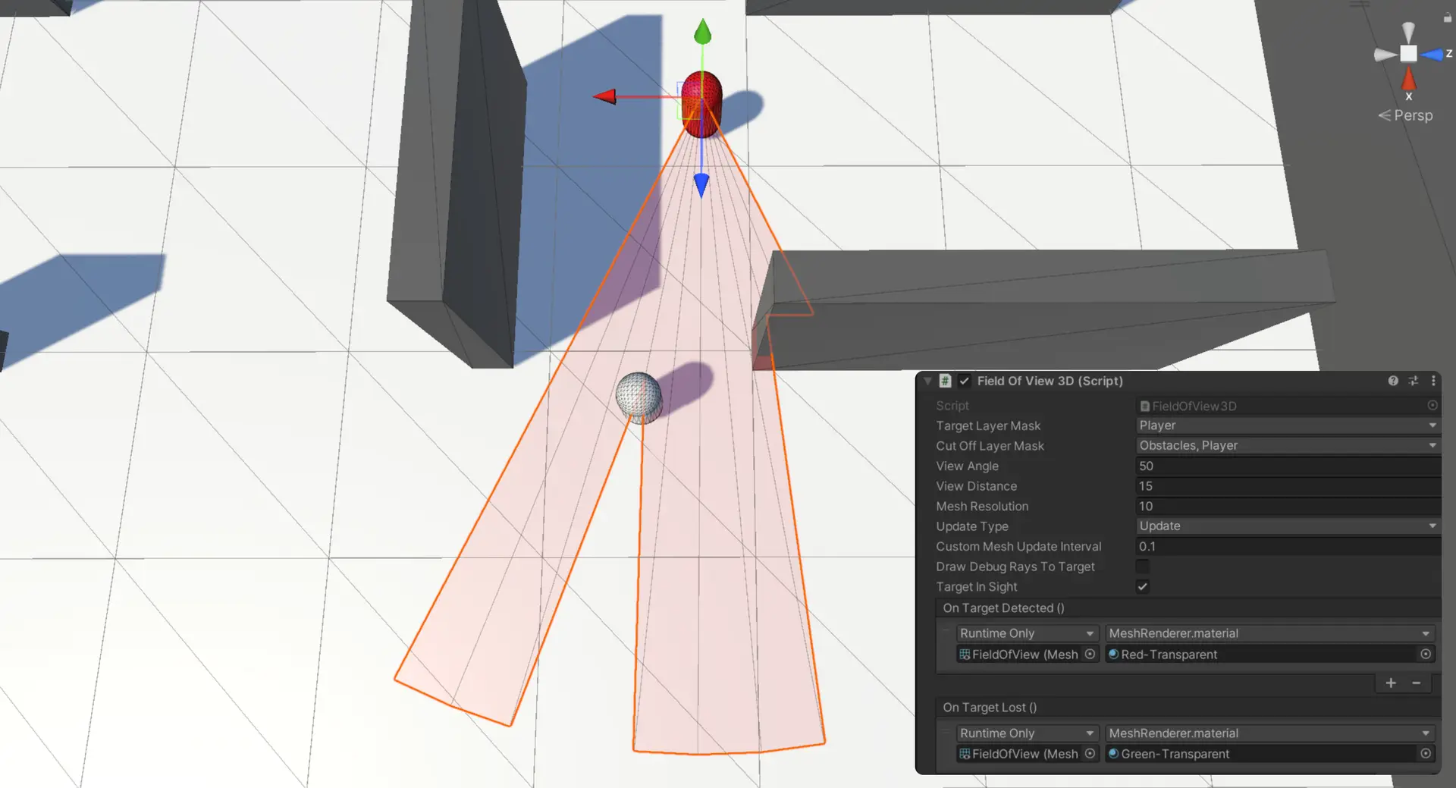Screen dimensions: 1456x788
Task: Click the View Distance value field
Action: tap(1288, 485)
